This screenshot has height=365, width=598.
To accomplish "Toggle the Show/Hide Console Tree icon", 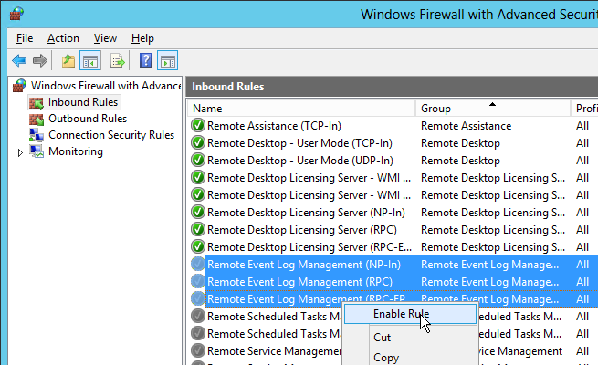I will pos(90,60).
